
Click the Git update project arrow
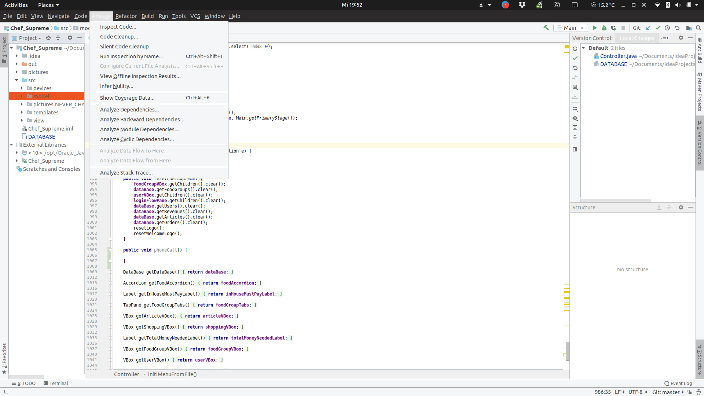tap(648, 28)
